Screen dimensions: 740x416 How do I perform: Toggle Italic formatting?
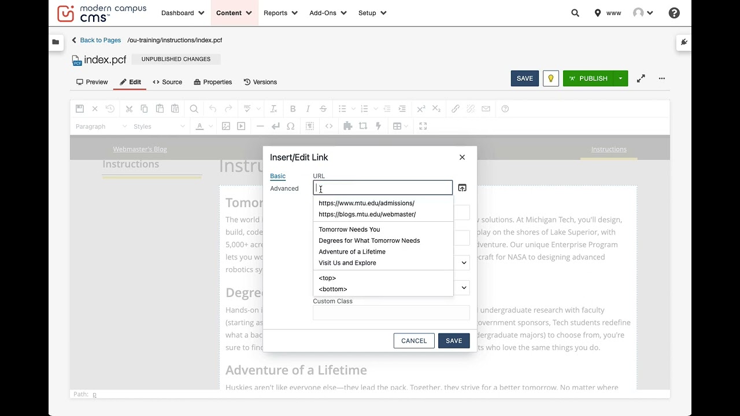click(x=308, y=109)
